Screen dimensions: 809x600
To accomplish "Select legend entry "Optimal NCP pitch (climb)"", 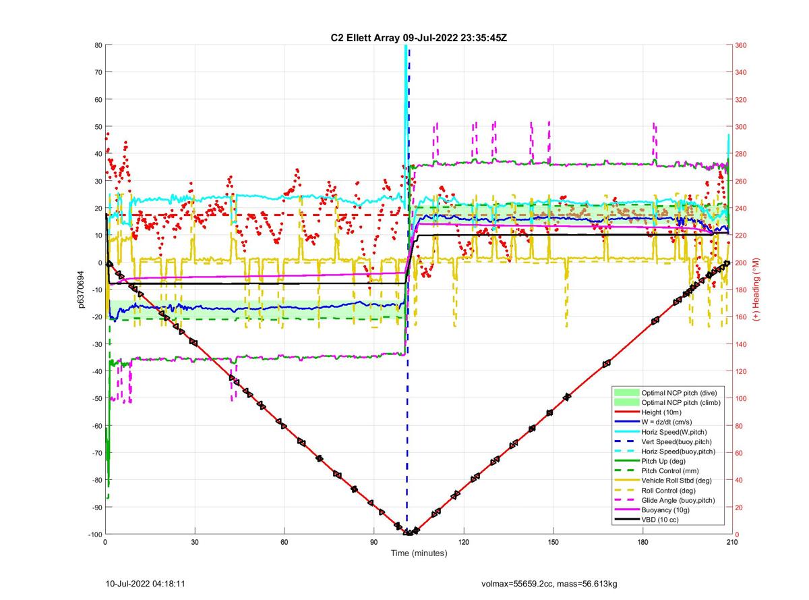I will (x=681, y=402).
